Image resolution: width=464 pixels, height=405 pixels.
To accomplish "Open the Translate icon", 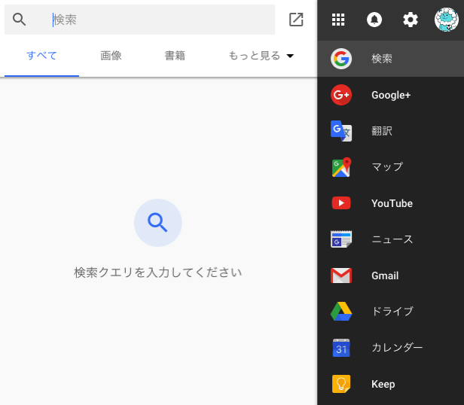I will [341, 131].
